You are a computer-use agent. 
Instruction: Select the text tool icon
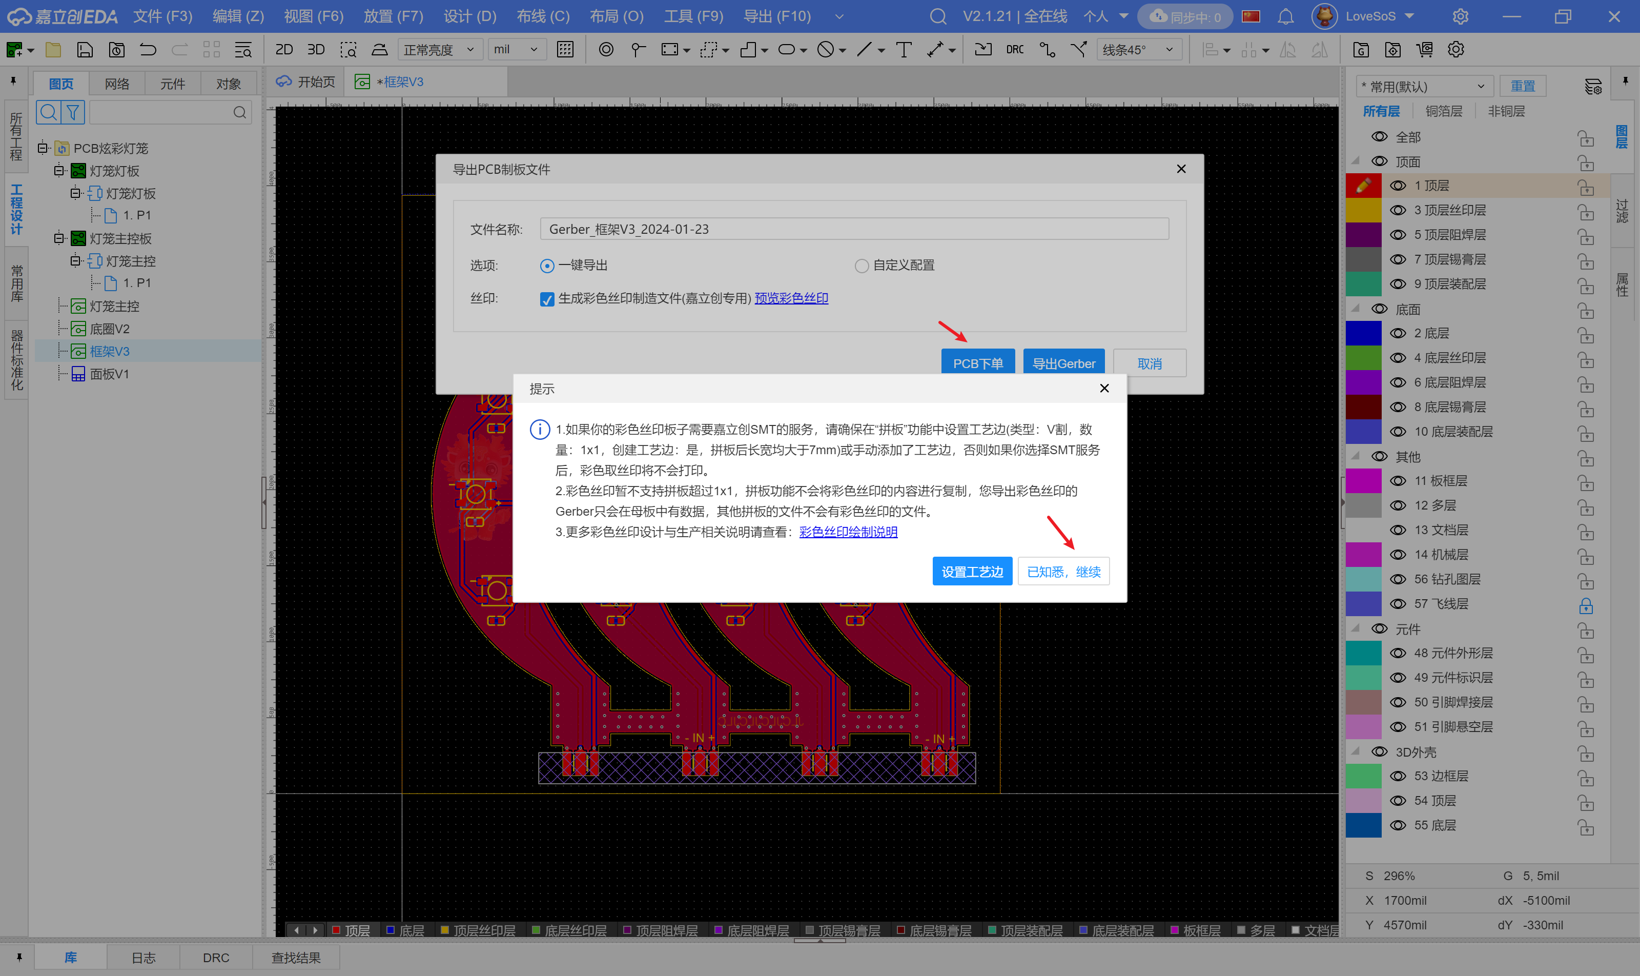904,49
